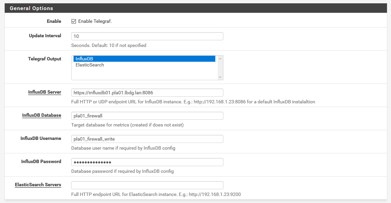Image resolution: width=391 pixels, height=203 pixels.
Task: Click the InfluxDB Password label
Action: (x=41, y=161)
